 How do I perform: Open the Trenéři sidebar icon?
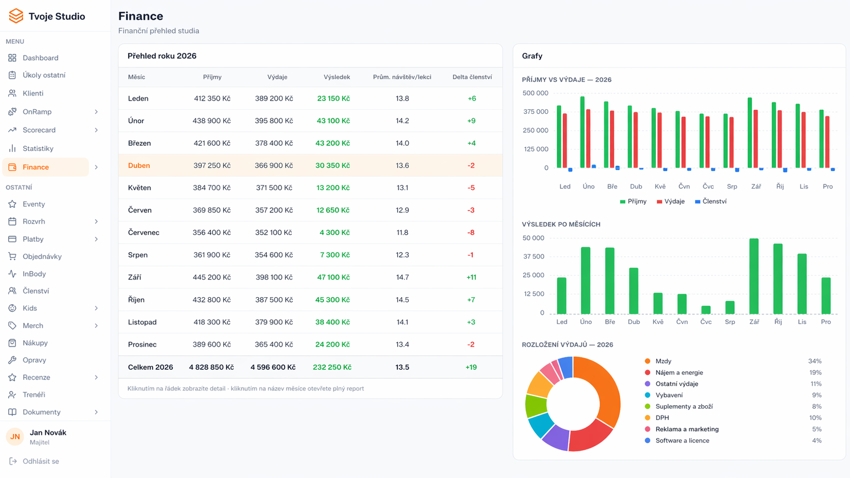pyautogui.click(x=12, y=394)
